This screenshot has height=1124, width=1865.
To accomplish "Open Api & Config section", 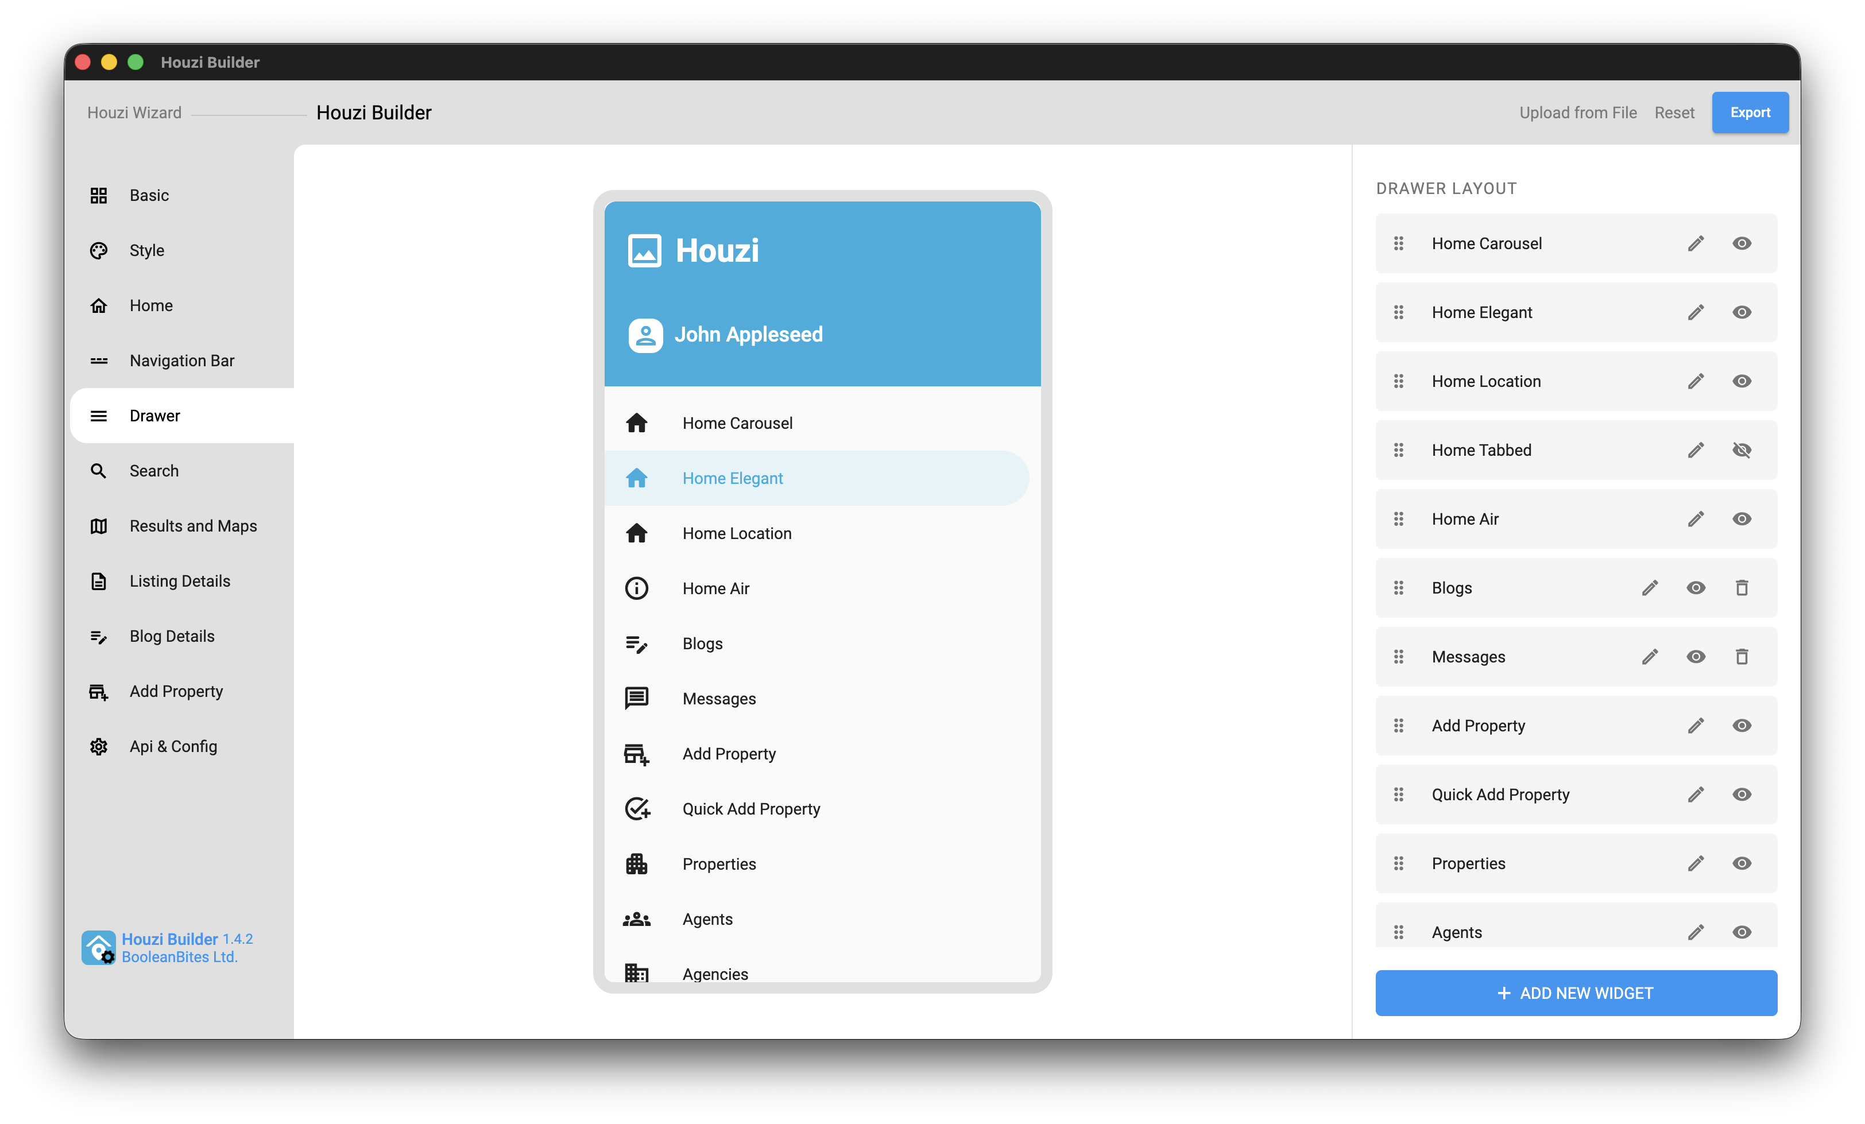I will [181, 746].
